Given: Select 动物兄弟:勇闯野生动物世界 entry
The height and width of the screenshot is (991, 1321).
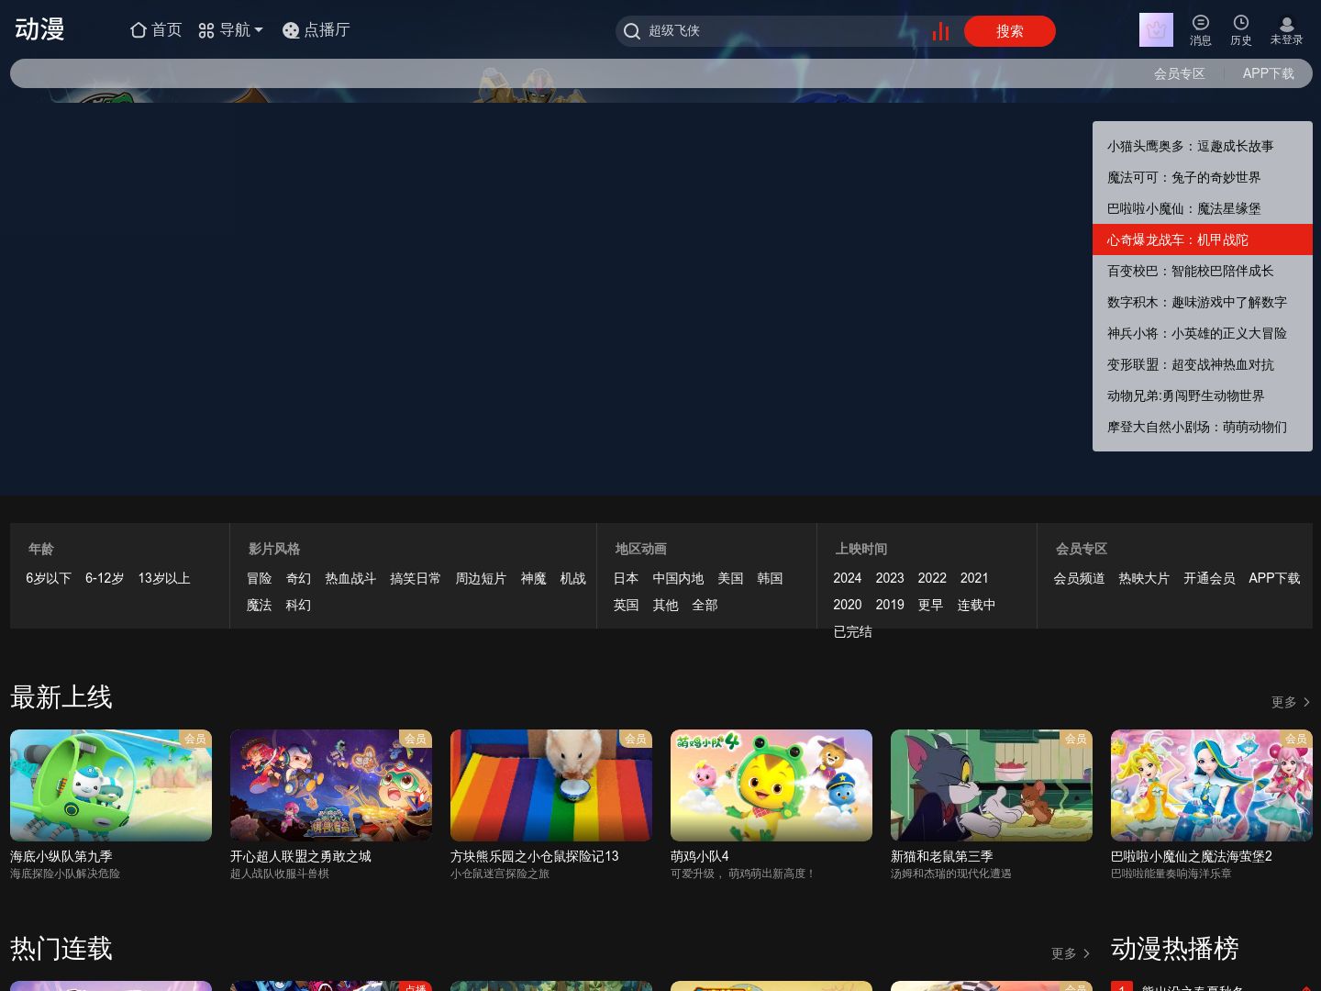Looking at the screenshot, I should (x=1203, y=395).
